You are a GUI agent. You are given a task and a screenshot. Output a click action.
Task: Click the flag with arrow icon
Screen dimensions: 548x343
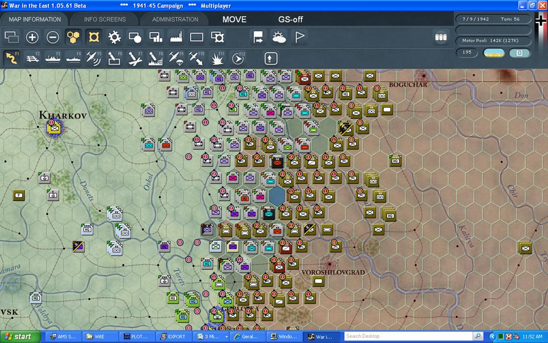point(258,37)
